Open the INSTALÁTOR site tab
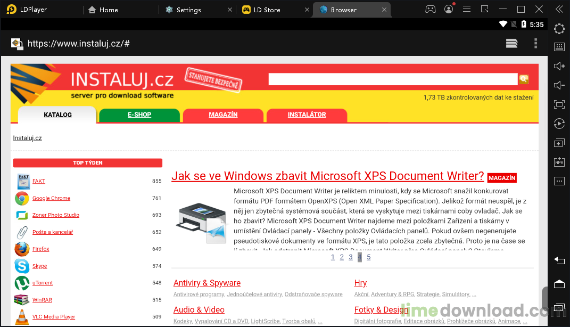Screen dimensions: 570x327 pos(307,115)
